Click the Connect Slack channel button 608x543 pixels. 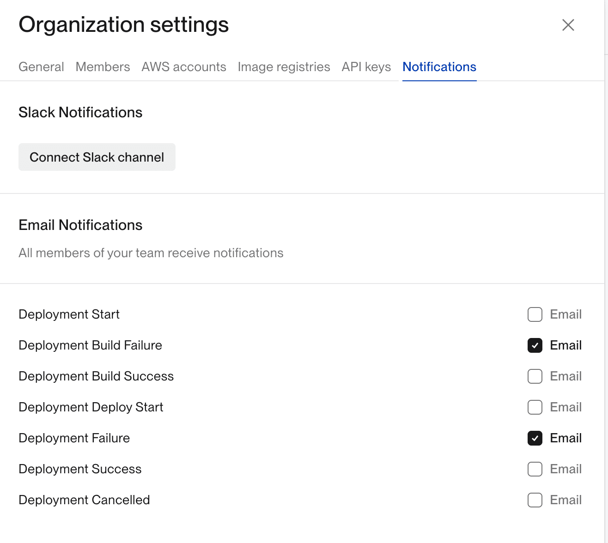tap(97, 157)
